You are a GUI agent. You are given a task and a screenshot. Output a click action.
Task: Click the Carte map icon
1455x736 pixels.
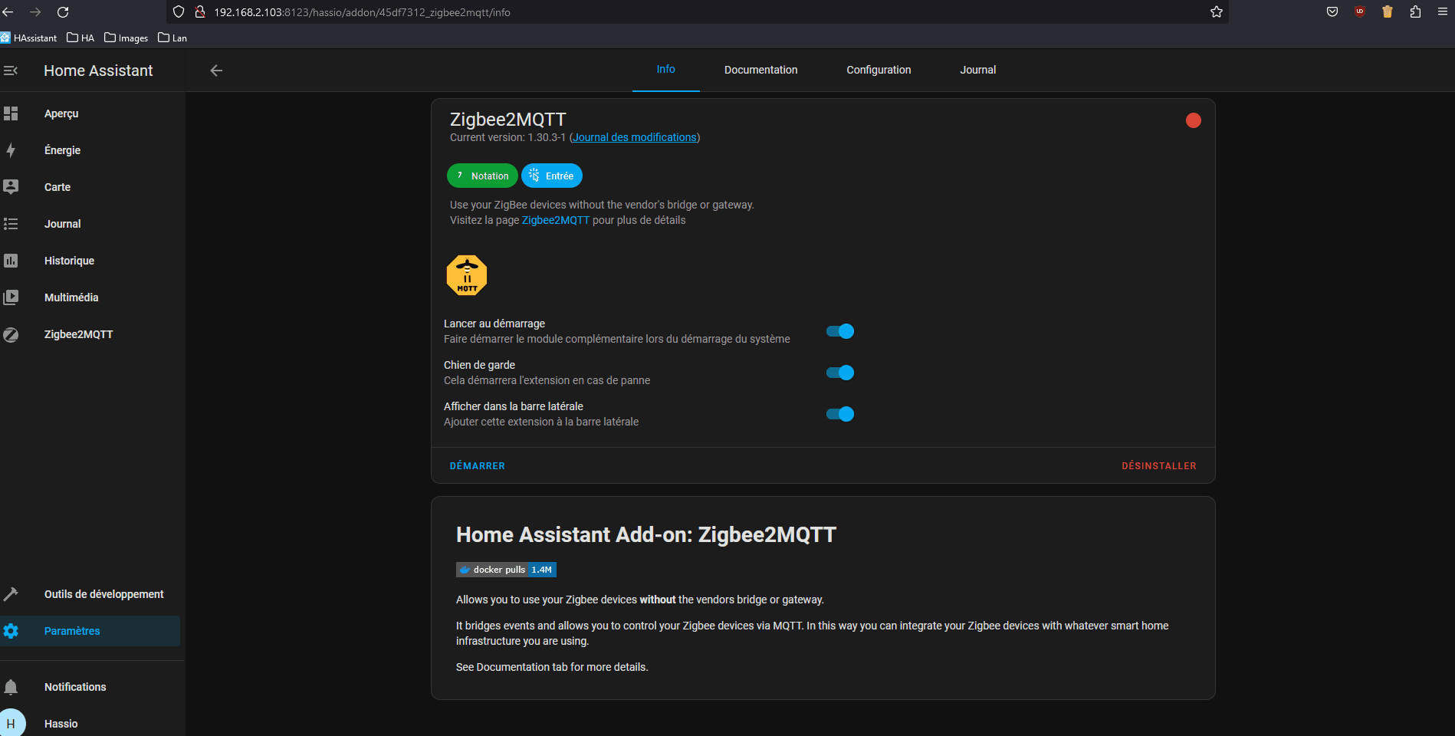11,187
